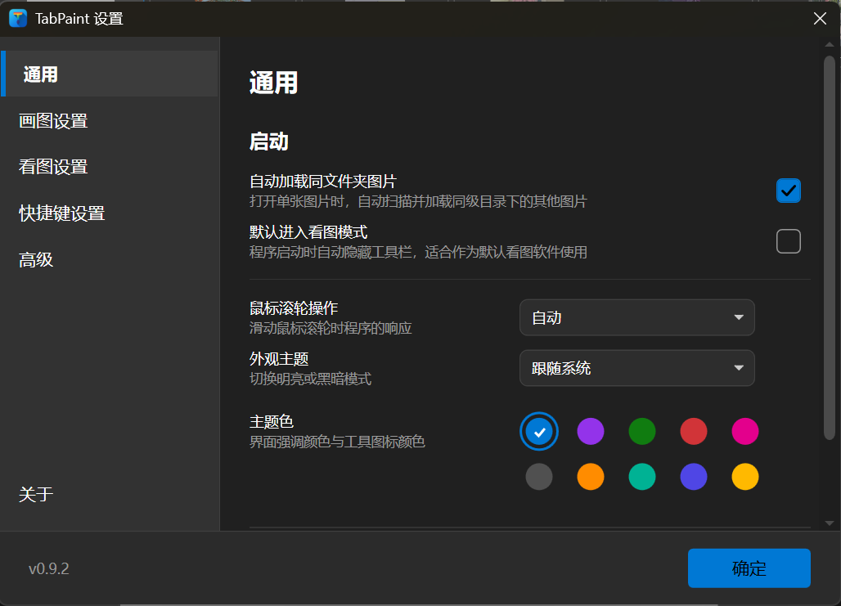Enable 默认进入看图模式

click(788, 240)
